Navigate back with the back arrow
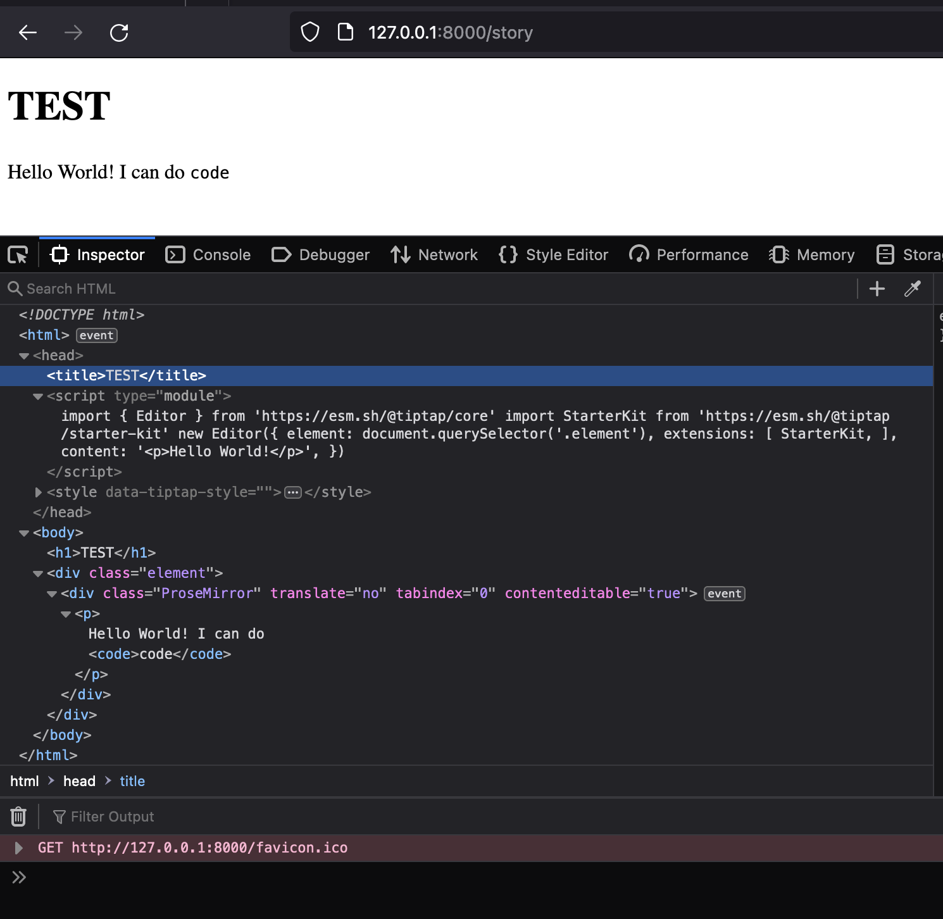The height and width of the screenshot is (919, 943). 27,32
